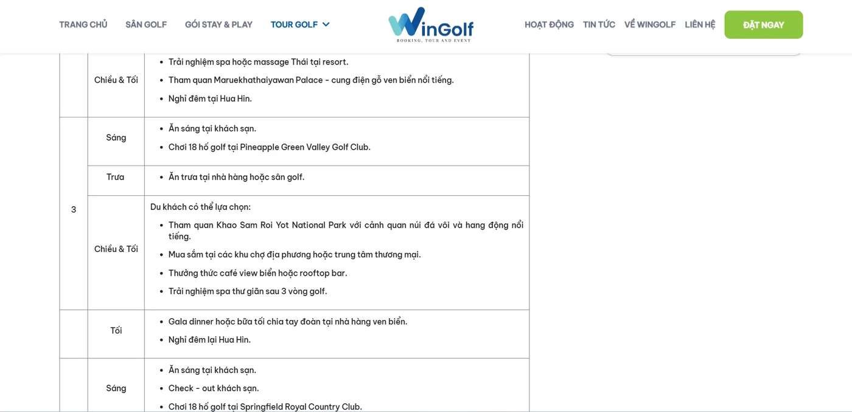Select the Maruekhathaiyawan Palace line
This screenshot has width=852, height=412.
point(311,80)
